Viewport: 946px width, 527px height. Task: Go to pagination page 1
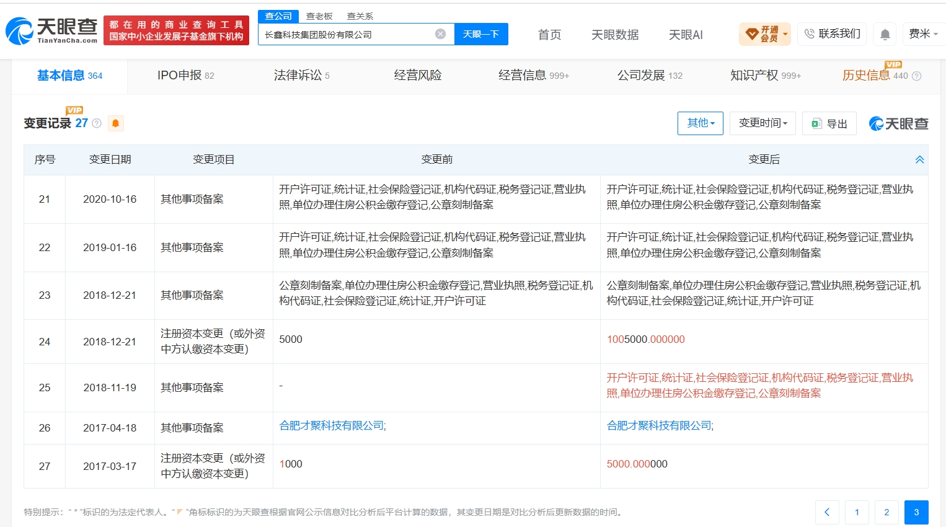click(x=857, y=512)
